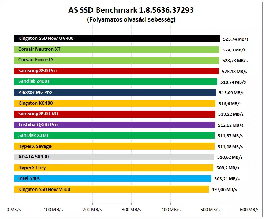Click the Kingston KC400 bar
264x219 pixels.
114,103
